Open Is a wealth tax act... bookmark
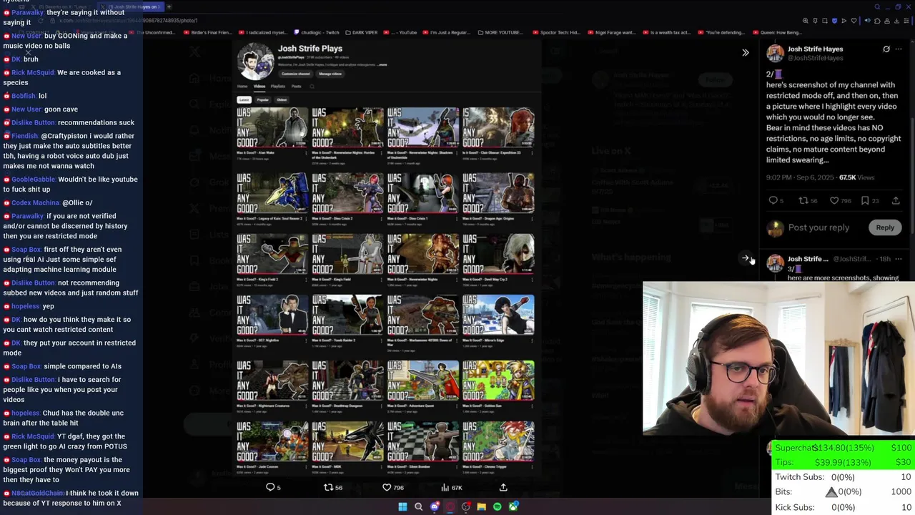915x515 pixels. pos(667,32)
